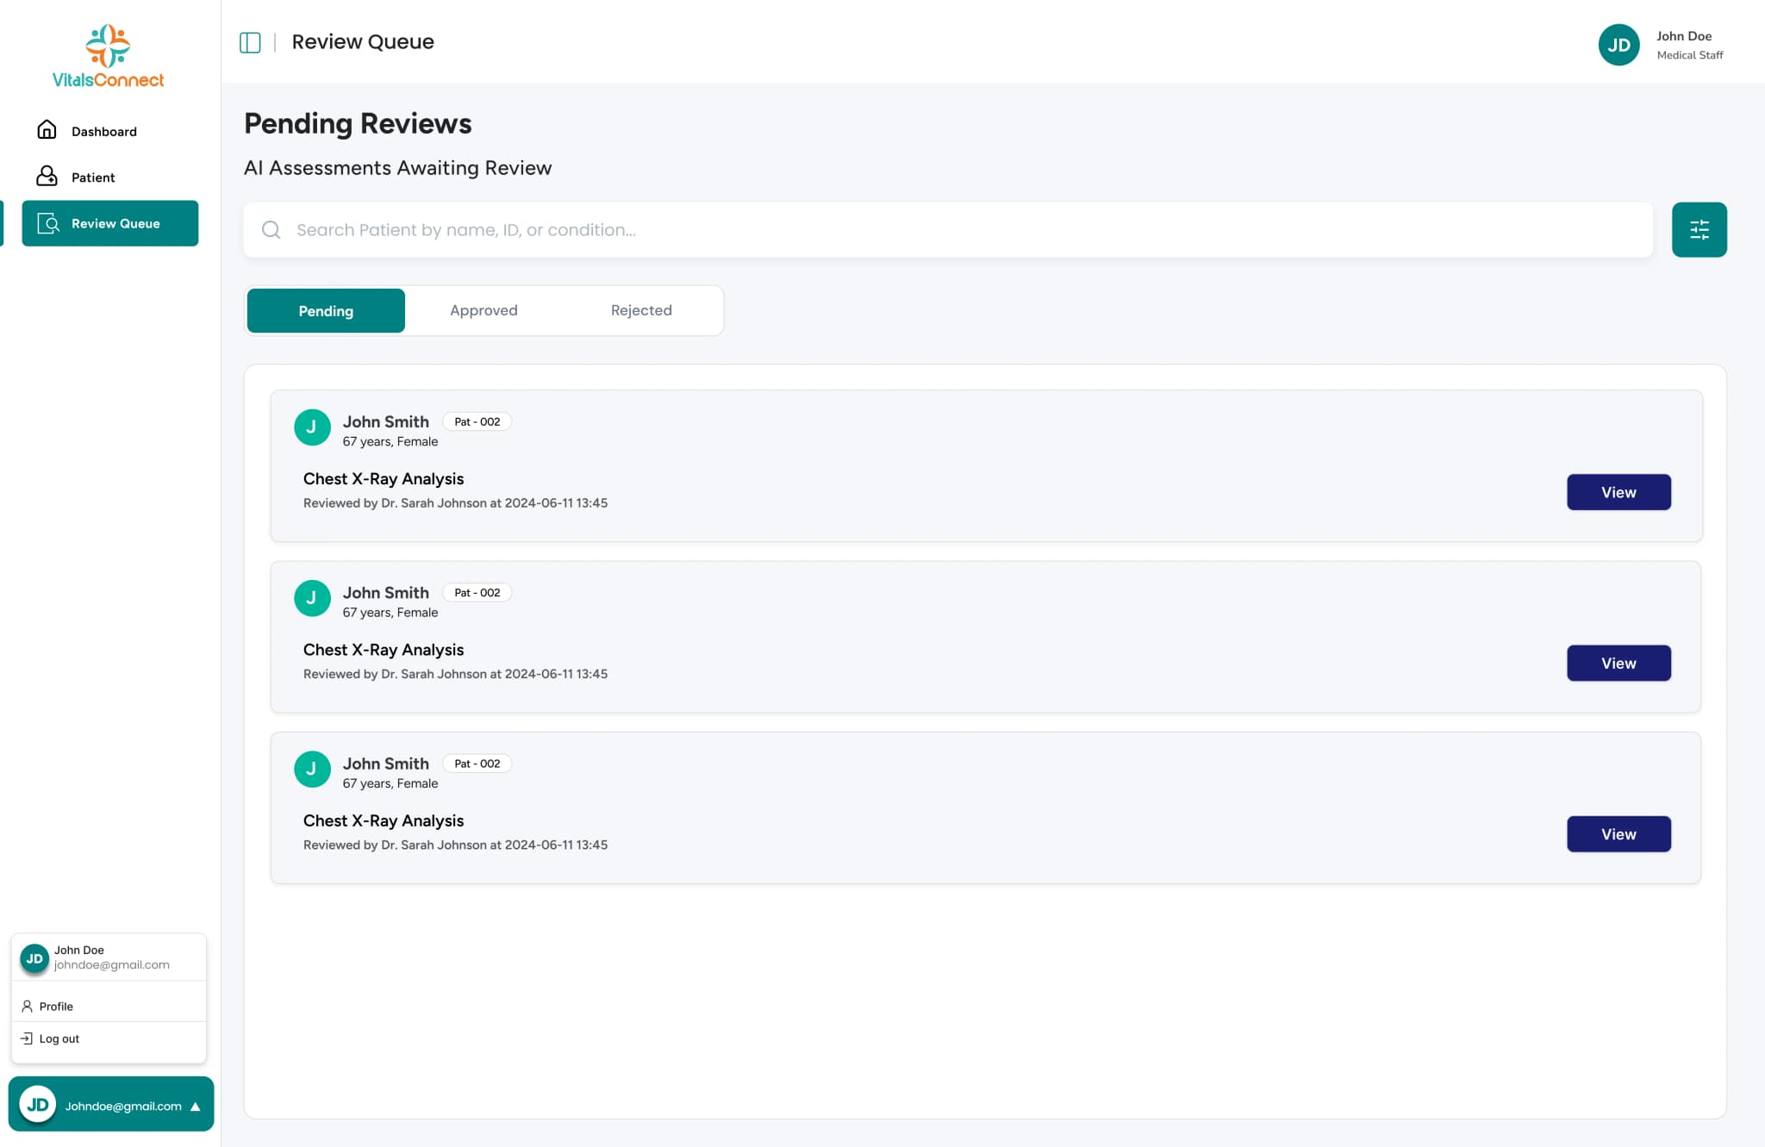Switch to the Approved tab
1765x1147 pixels.
483,310
